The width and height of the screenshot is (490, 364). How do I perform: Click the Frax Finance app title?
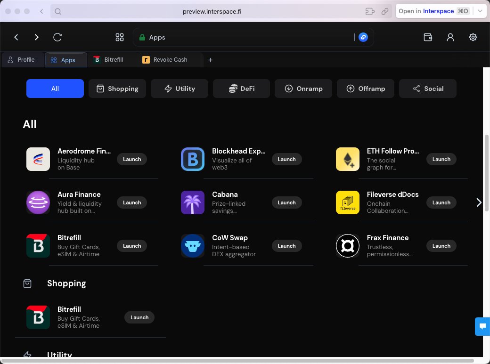[387, 238]
